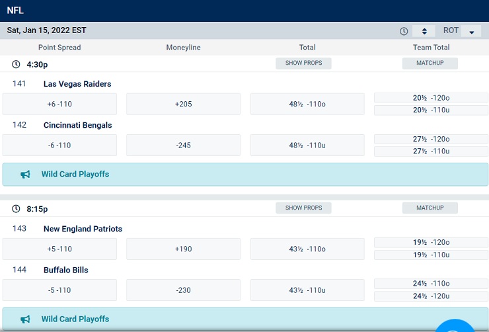The height and width of the screenshot is (332, 489).
Task: Choose under 43½ -110u total
Action: pos(307,290)
